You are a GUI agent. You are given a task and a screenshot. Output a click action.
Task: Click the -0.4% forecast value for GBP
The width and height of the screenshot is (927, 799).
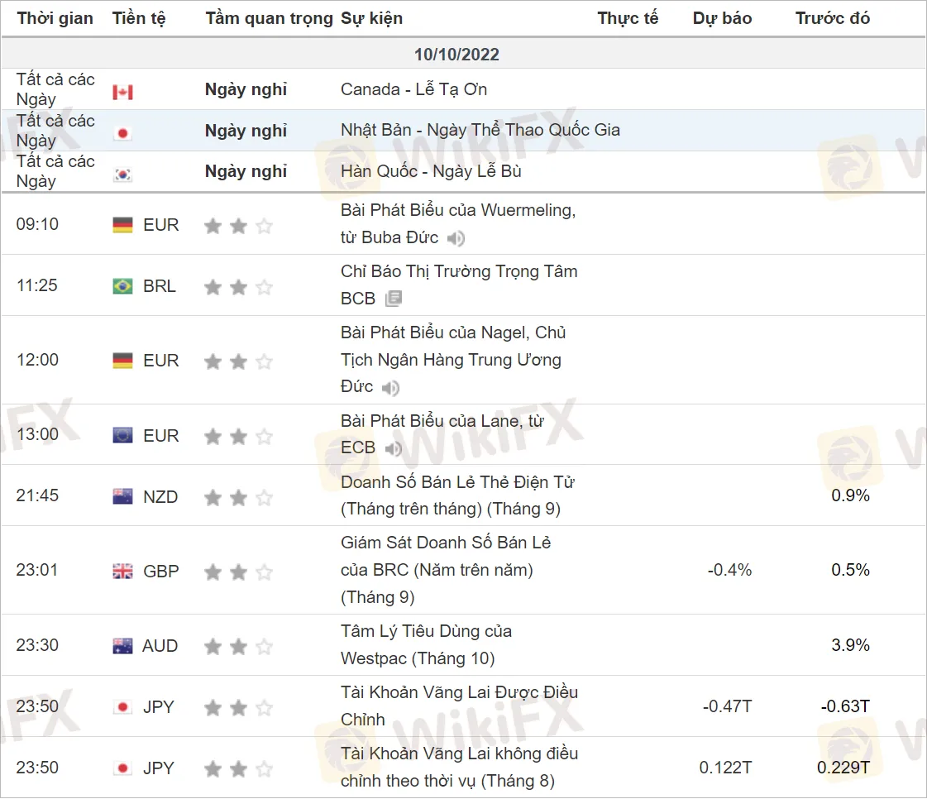729,570
